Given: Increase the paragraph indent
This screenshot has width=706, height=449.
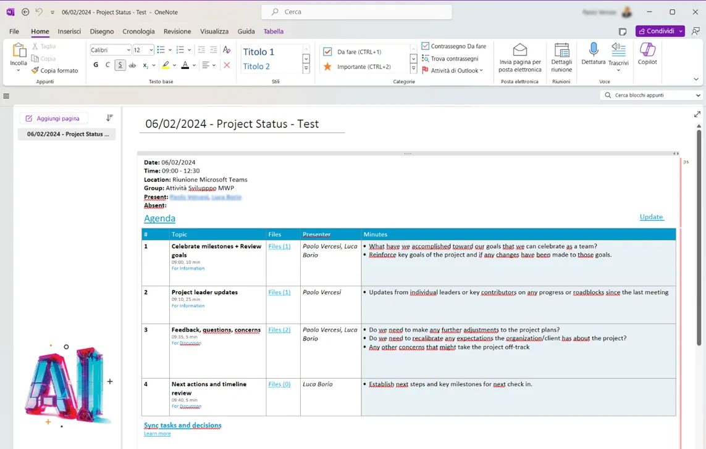Looking at the screenshot, I should (x=214, y=50).
